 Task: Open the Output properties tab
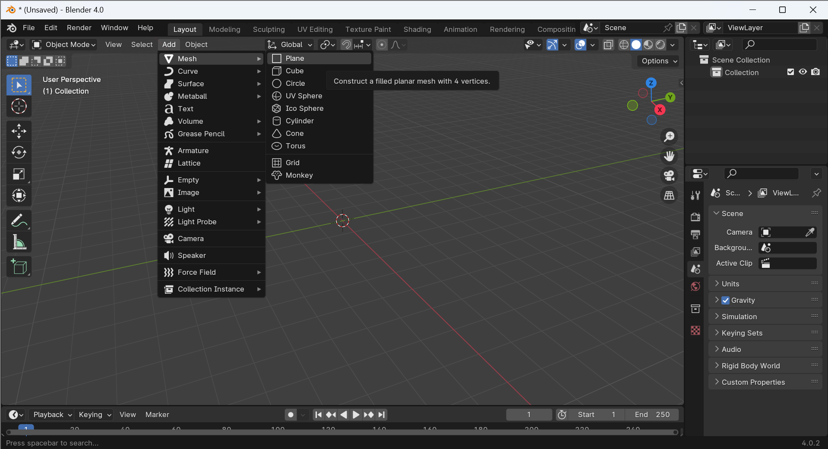(695, 234)
